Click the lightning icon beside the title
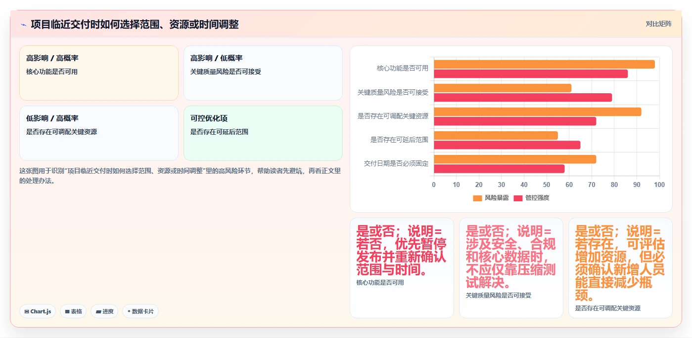692x338 pixels. 23,24
